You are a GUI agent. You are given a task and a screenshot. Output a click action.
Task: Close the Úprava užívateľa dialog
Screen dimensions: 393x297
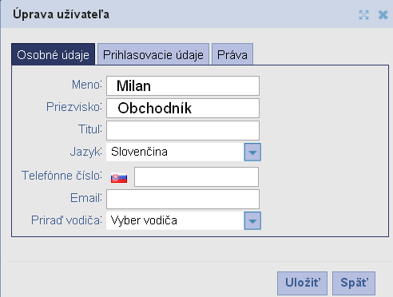pos(383,15)
